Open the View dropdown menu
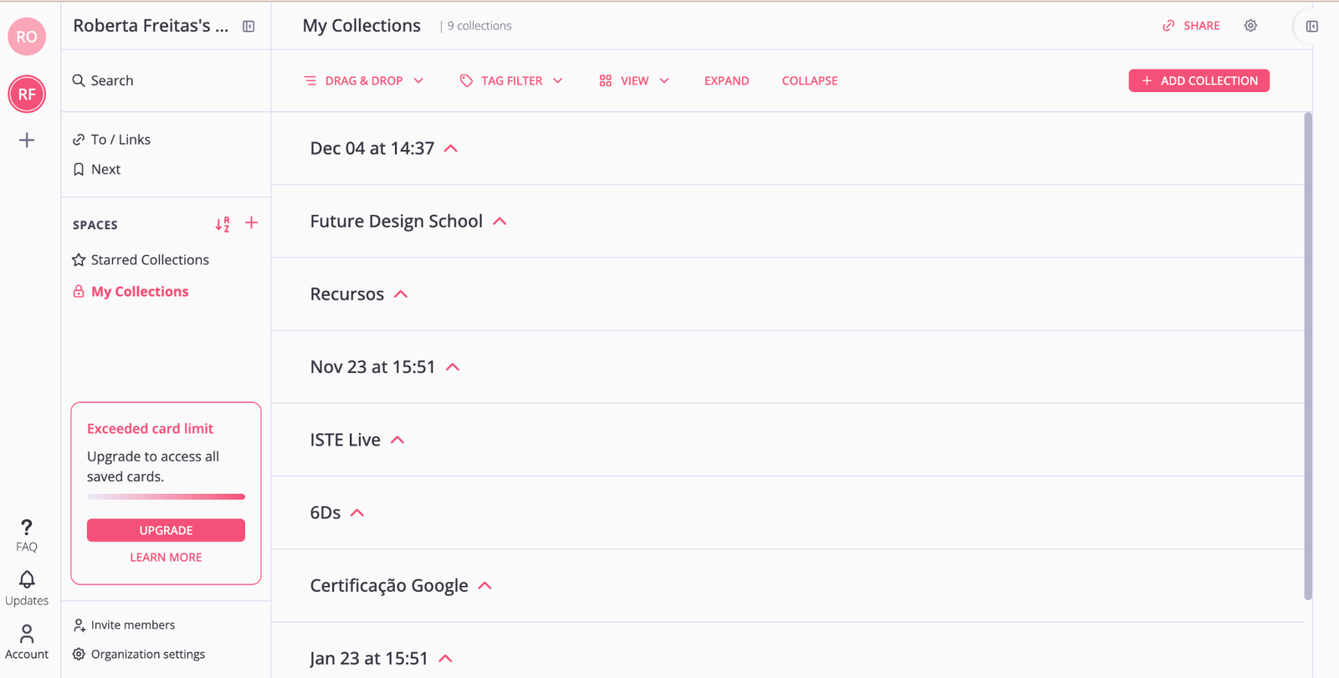 pyautogui.click(x=634, y=81)
